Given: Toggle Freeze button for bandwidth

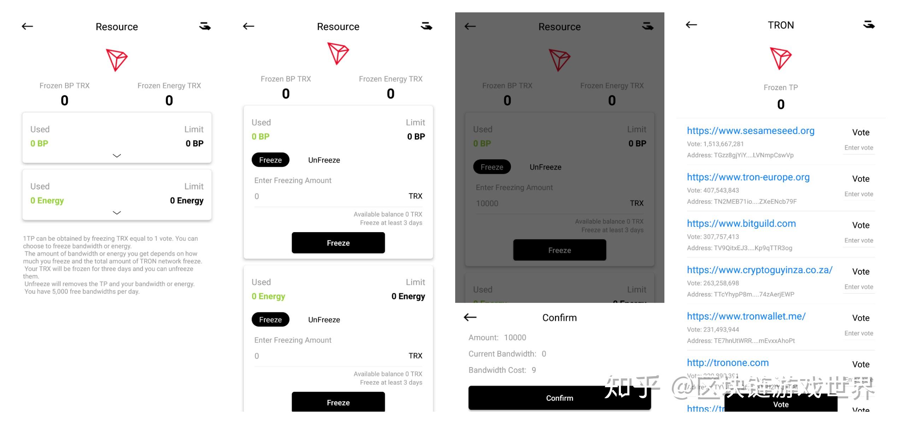Looking at the screenshot, I should tap(270, 160).
